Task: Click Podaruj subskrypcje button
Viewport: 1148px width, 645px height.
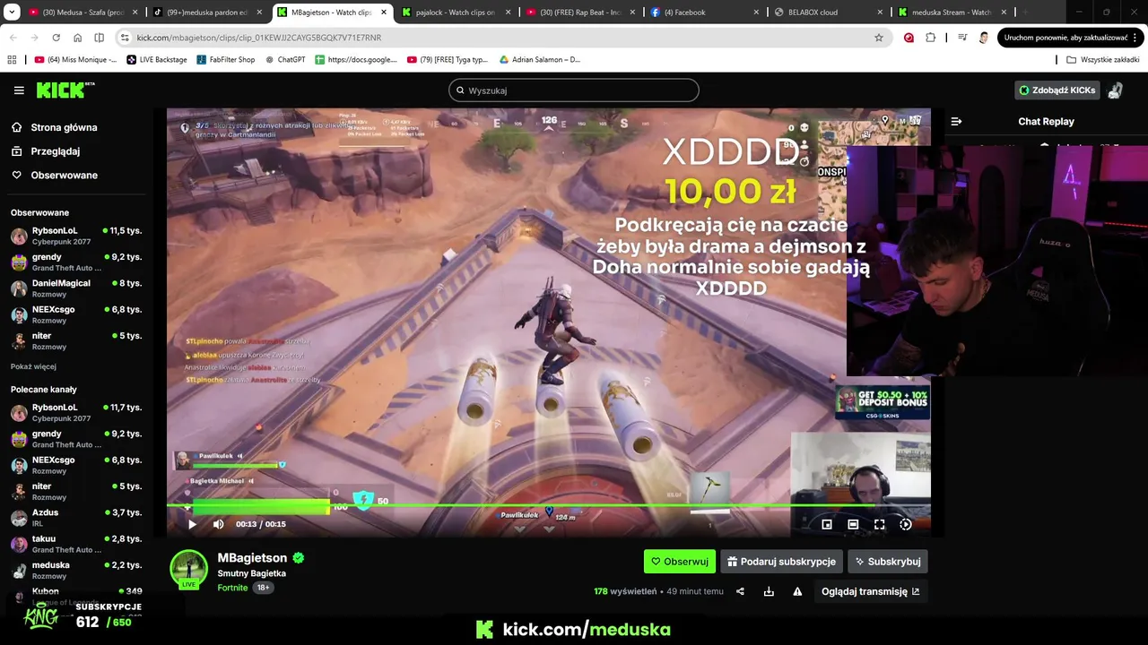Action: [x=781, y=562]
